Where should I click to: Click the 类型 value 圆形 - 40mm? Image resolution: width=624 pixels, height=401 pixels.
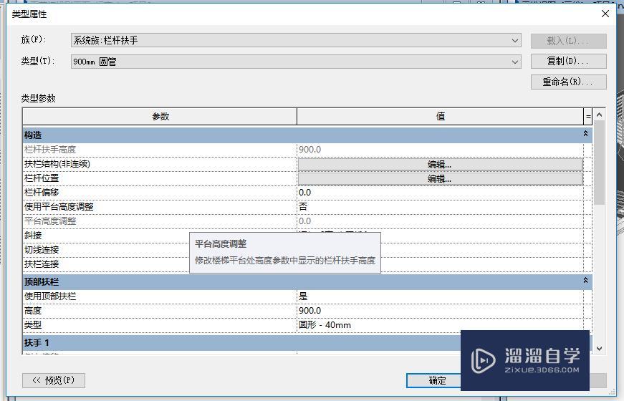click(x=440, y=325)
